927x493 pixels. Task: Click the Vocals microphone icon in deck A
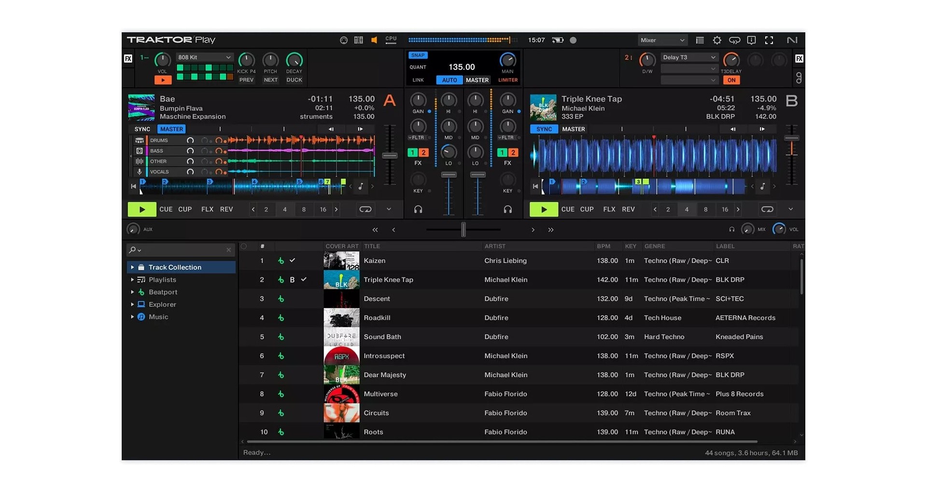140,172
